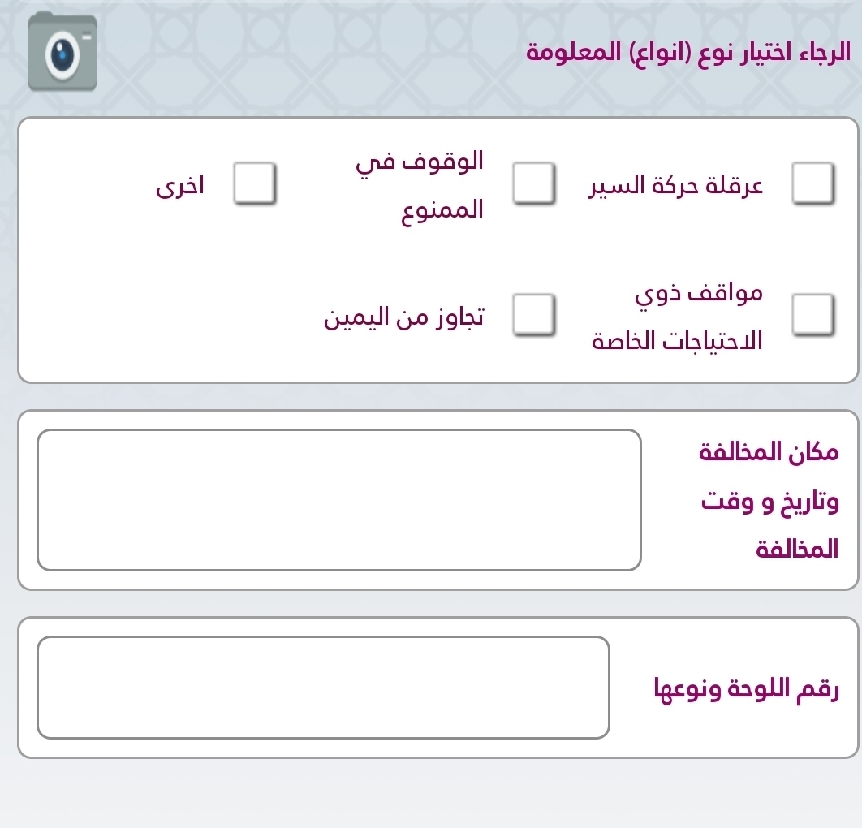862x828 pixels.
Task: Focus the violation place and time input field
Action: 338,500
